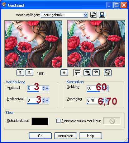Open the Help button
The width and height of the screenshot is (129, 143).
click(90, 136)
